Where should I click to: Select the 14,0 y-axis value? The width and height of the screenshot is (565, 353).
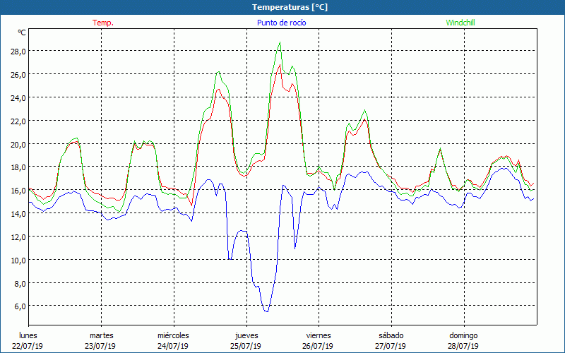(x=18, y=214)
